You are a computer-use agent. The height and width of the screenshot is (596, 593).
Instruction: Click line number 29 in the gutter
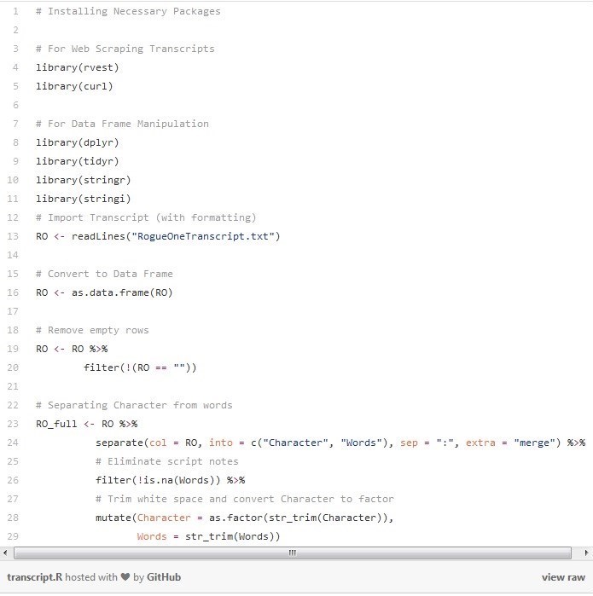[x=14, y=536]
